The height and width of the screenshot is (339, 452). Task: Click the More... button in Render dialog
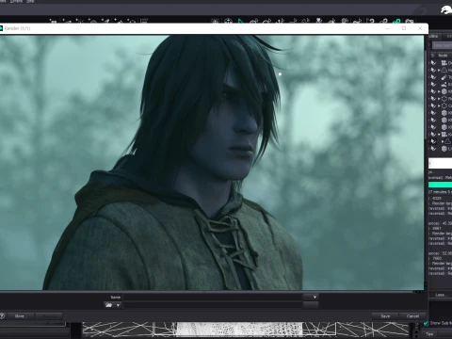20,316
